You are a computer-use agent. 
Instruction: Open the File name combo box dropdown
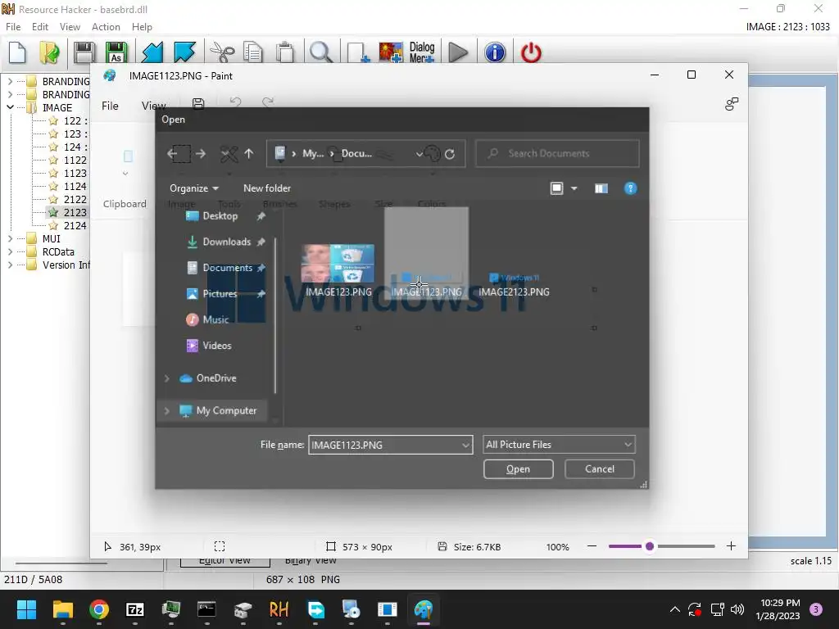(465, 445)
